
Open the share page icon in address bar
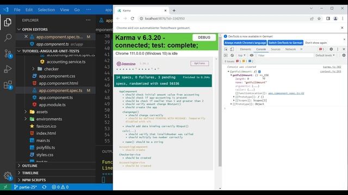[312, 18]
